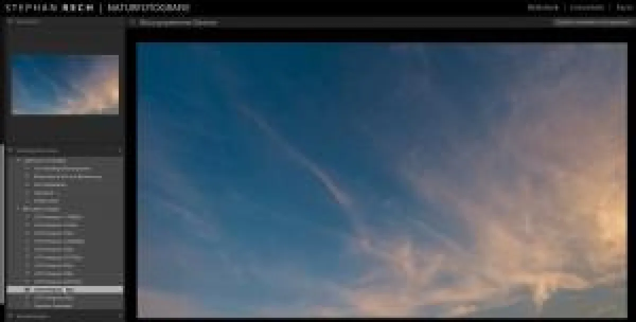Click the plus icon on the bottom left panel header

119,316
